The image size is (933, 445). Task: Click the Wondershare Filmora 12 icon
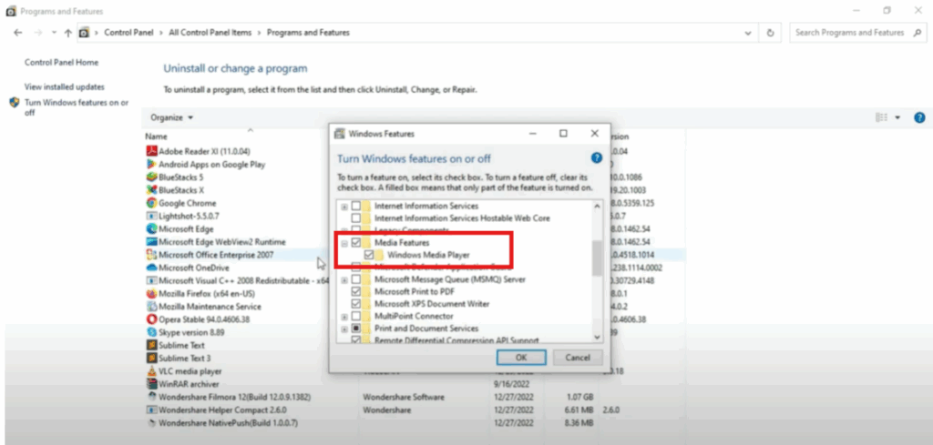point(151,397)
